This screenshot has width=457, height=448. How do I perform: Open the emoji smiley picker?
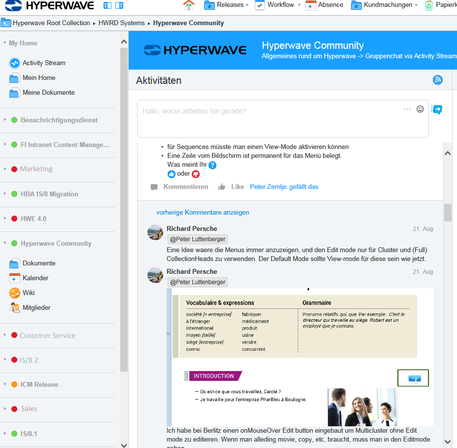(x=420, y=109)
